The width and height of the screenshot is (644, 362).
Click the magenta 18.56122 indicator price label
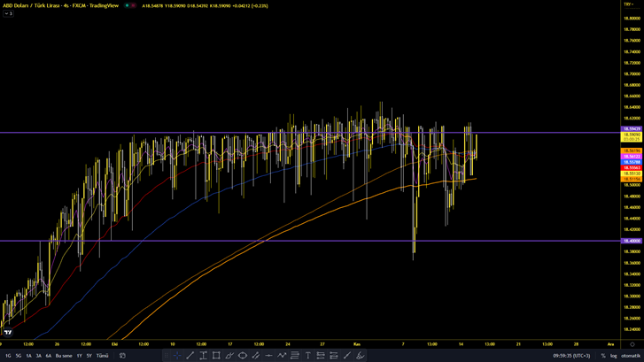coord(632,157)
